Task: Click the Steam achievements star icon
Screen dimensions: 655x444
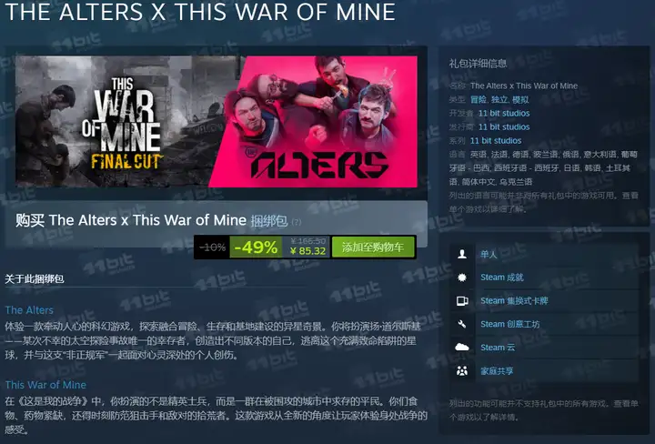Action: click(x=462, y=277)
